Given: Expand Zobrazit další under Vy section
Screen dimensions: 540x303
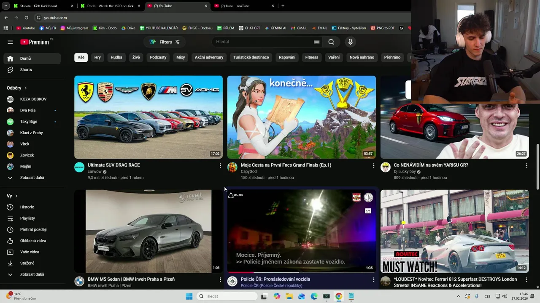Looking at the screenshot, I should click(32, 274).
